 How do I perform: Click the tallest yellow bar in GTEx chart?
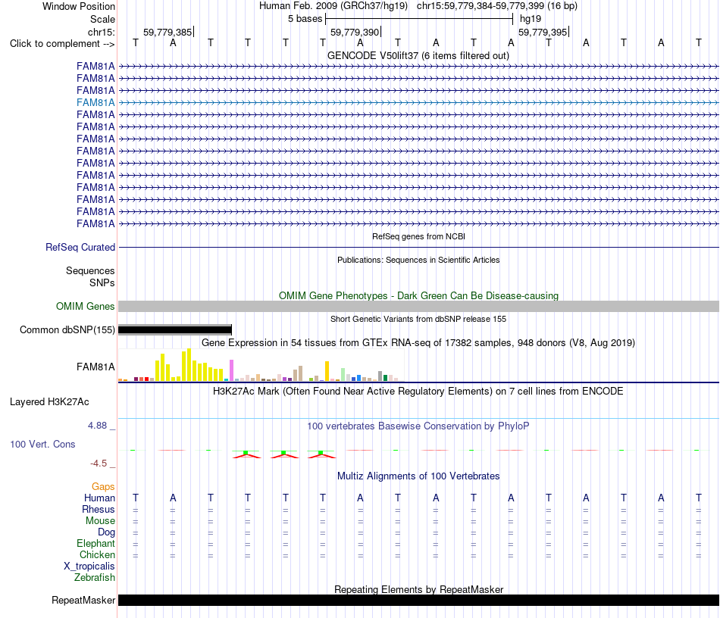coord(189,365)
